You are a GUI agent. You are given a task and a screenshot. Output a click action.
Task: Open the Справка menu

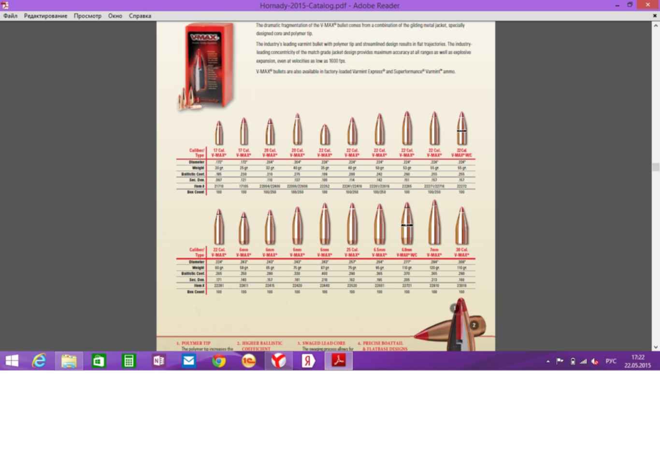pos(140,16)
